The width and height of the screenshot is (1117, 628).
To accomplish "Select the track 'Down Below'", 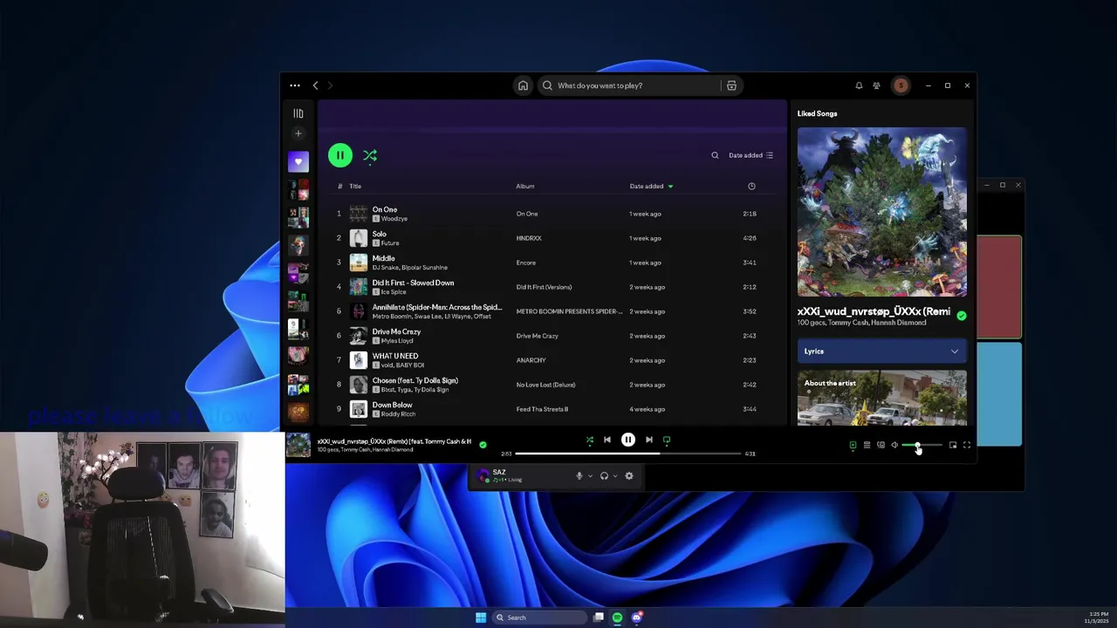I will pyautogui.click(x=393, y=405).
